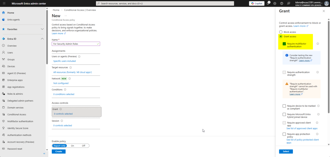Click Conditional Access | Overview breadcrumb
The width and height of the screenshot is (330, 157).
pyautogui.click(x=80, y=10)
